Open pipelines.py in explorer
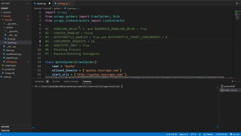 coord(12,58)
